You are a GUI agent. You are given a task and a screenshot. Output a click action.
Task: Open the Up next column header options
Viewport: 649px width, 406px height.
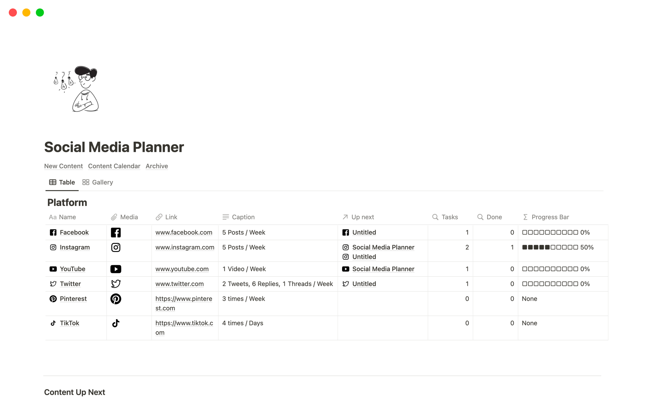click(362, 217)
